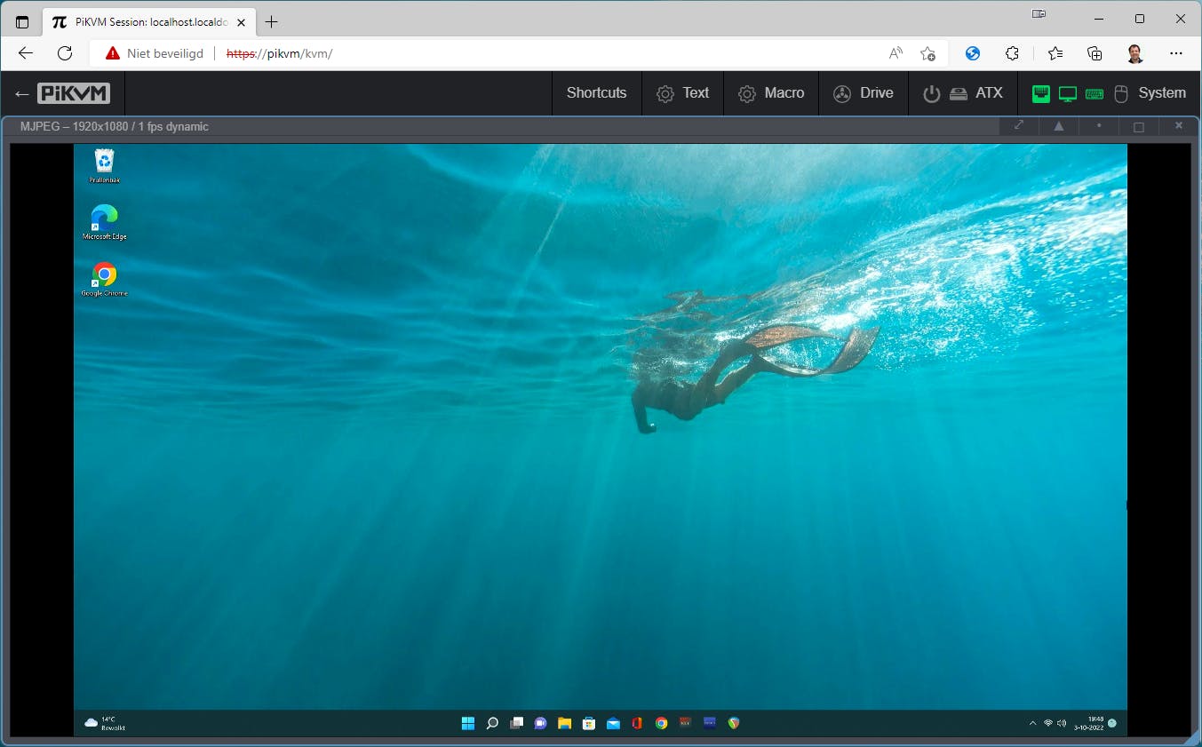Click the volume icon in remote system tray
The image size is (1202, 747).
(1062, 723)
